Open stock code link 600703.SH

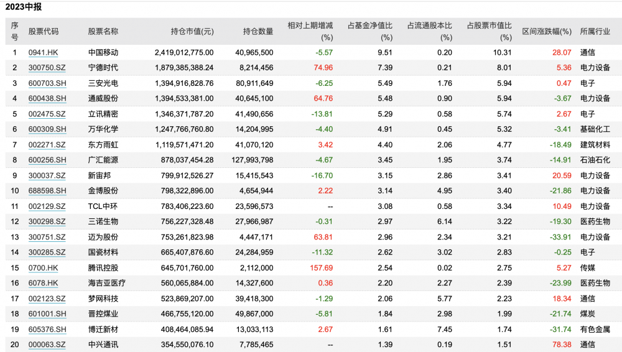(x=47, y=83)
